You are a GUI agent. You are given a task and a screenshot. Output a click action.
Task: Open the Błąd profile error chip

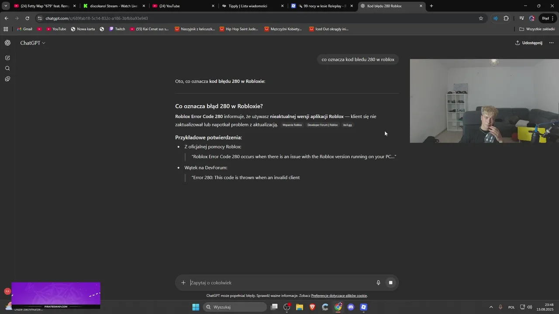pyautogui.click(x=548, y=18)
